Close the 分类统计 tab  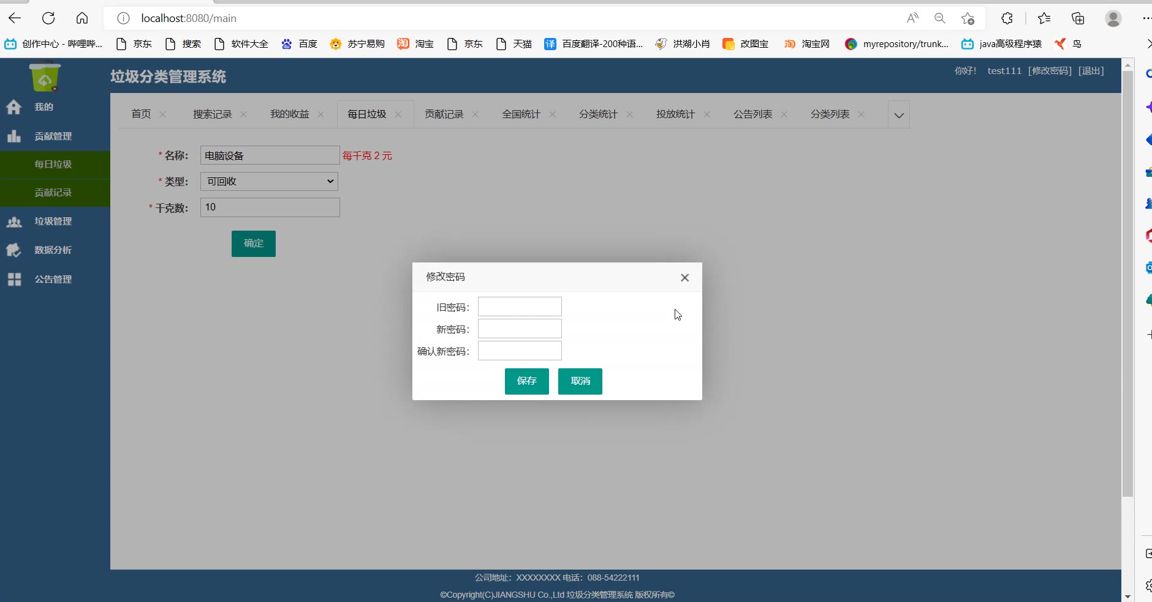pyautogui.click(x=630, y=114)
